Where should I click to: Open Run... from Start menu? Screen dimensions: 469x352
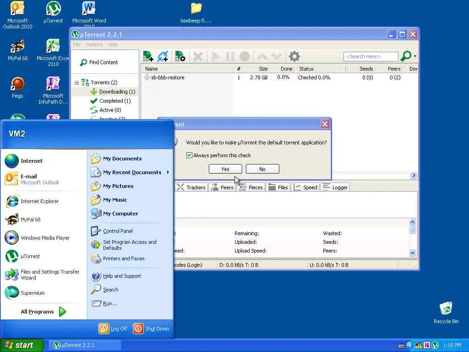click(131, 303)
